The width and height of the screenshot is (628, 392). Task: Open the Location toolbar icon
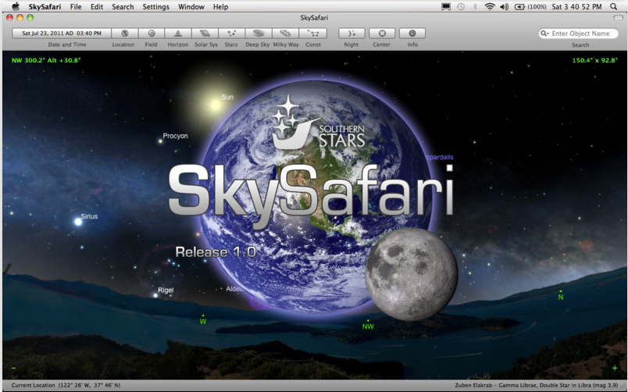tap(124, 34)
